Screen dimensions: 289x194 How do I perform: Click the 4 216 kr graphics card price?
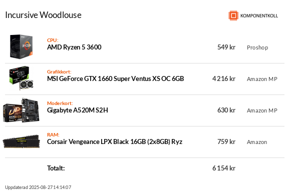coord(224,79)
